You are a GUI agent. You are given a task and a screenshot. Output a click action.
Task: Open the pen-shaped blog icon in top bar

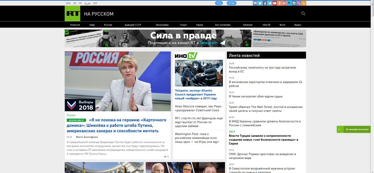[x=289, y=3]
